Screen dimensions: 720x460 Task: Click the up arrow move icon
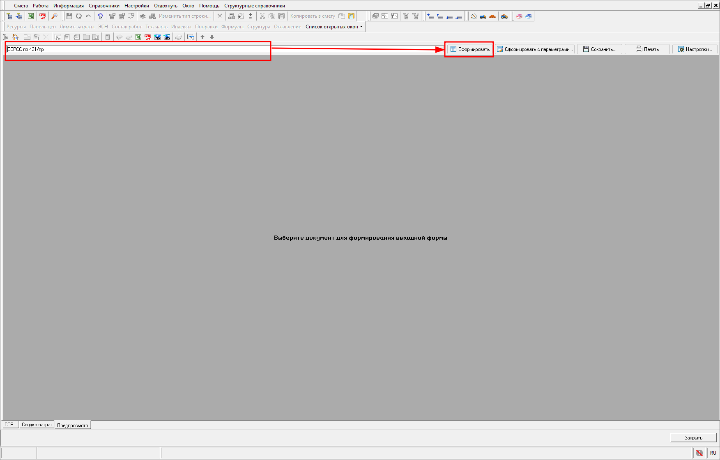pos(202,37)
